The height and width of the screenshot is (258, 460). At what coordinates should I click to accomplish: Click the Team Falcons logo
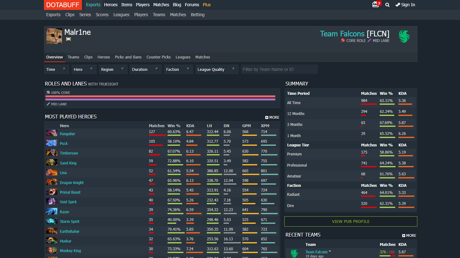coord(404,36)
